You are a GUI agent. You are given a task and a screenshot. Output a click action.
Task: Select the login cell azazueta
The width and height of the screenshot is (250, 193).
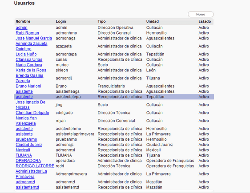point(64,46)
